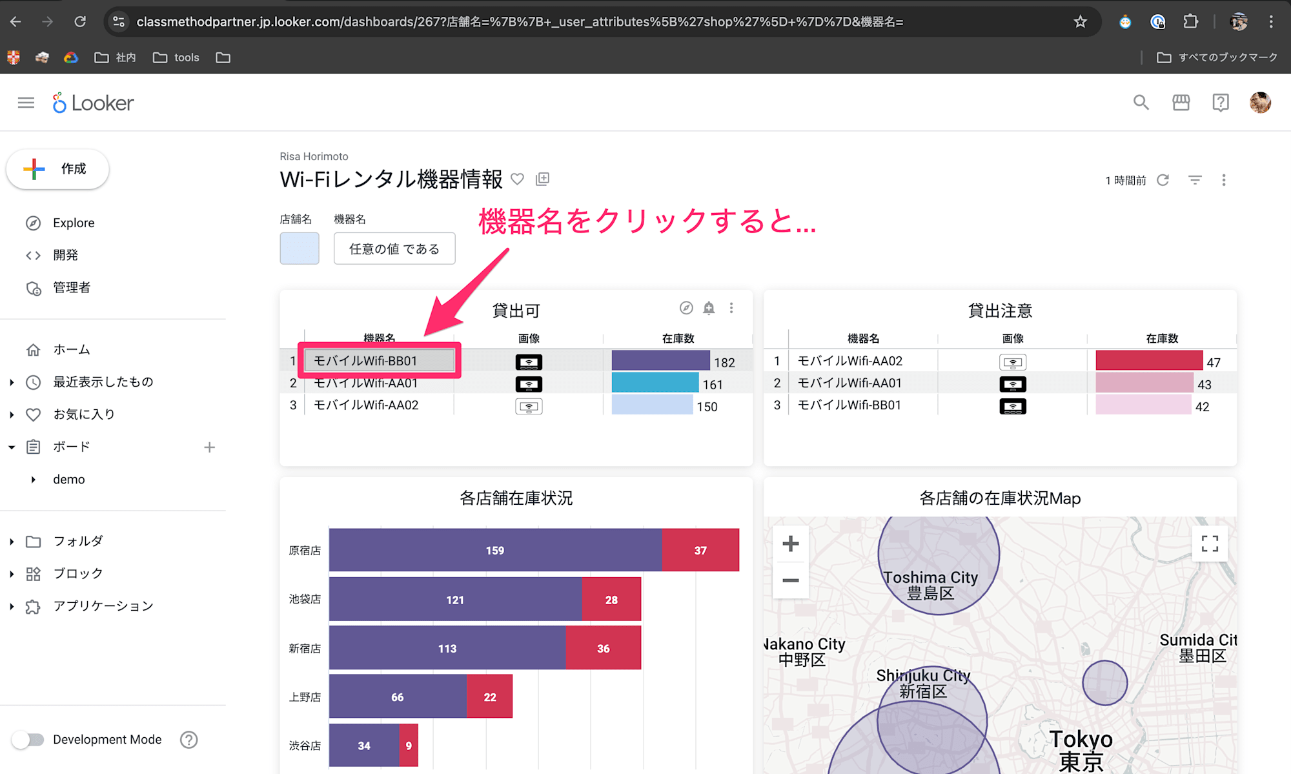The image size is (1291, 774).
Task: Reload the page in the browser
Action: click(80, 22)
